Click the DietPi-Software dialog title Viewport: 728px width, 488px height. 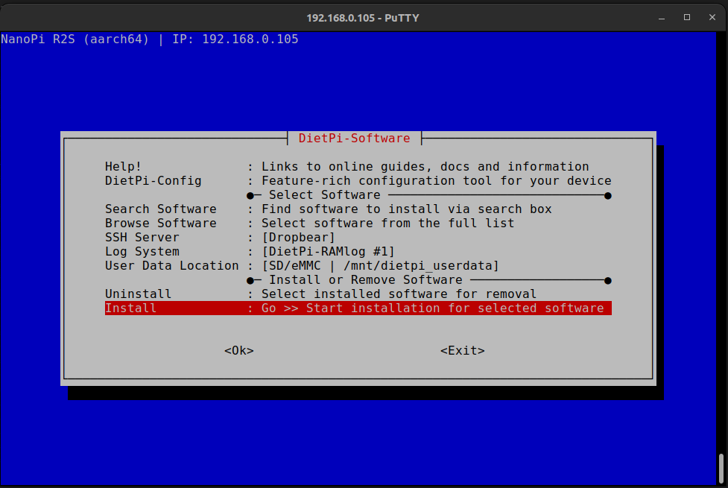(354, 138)
